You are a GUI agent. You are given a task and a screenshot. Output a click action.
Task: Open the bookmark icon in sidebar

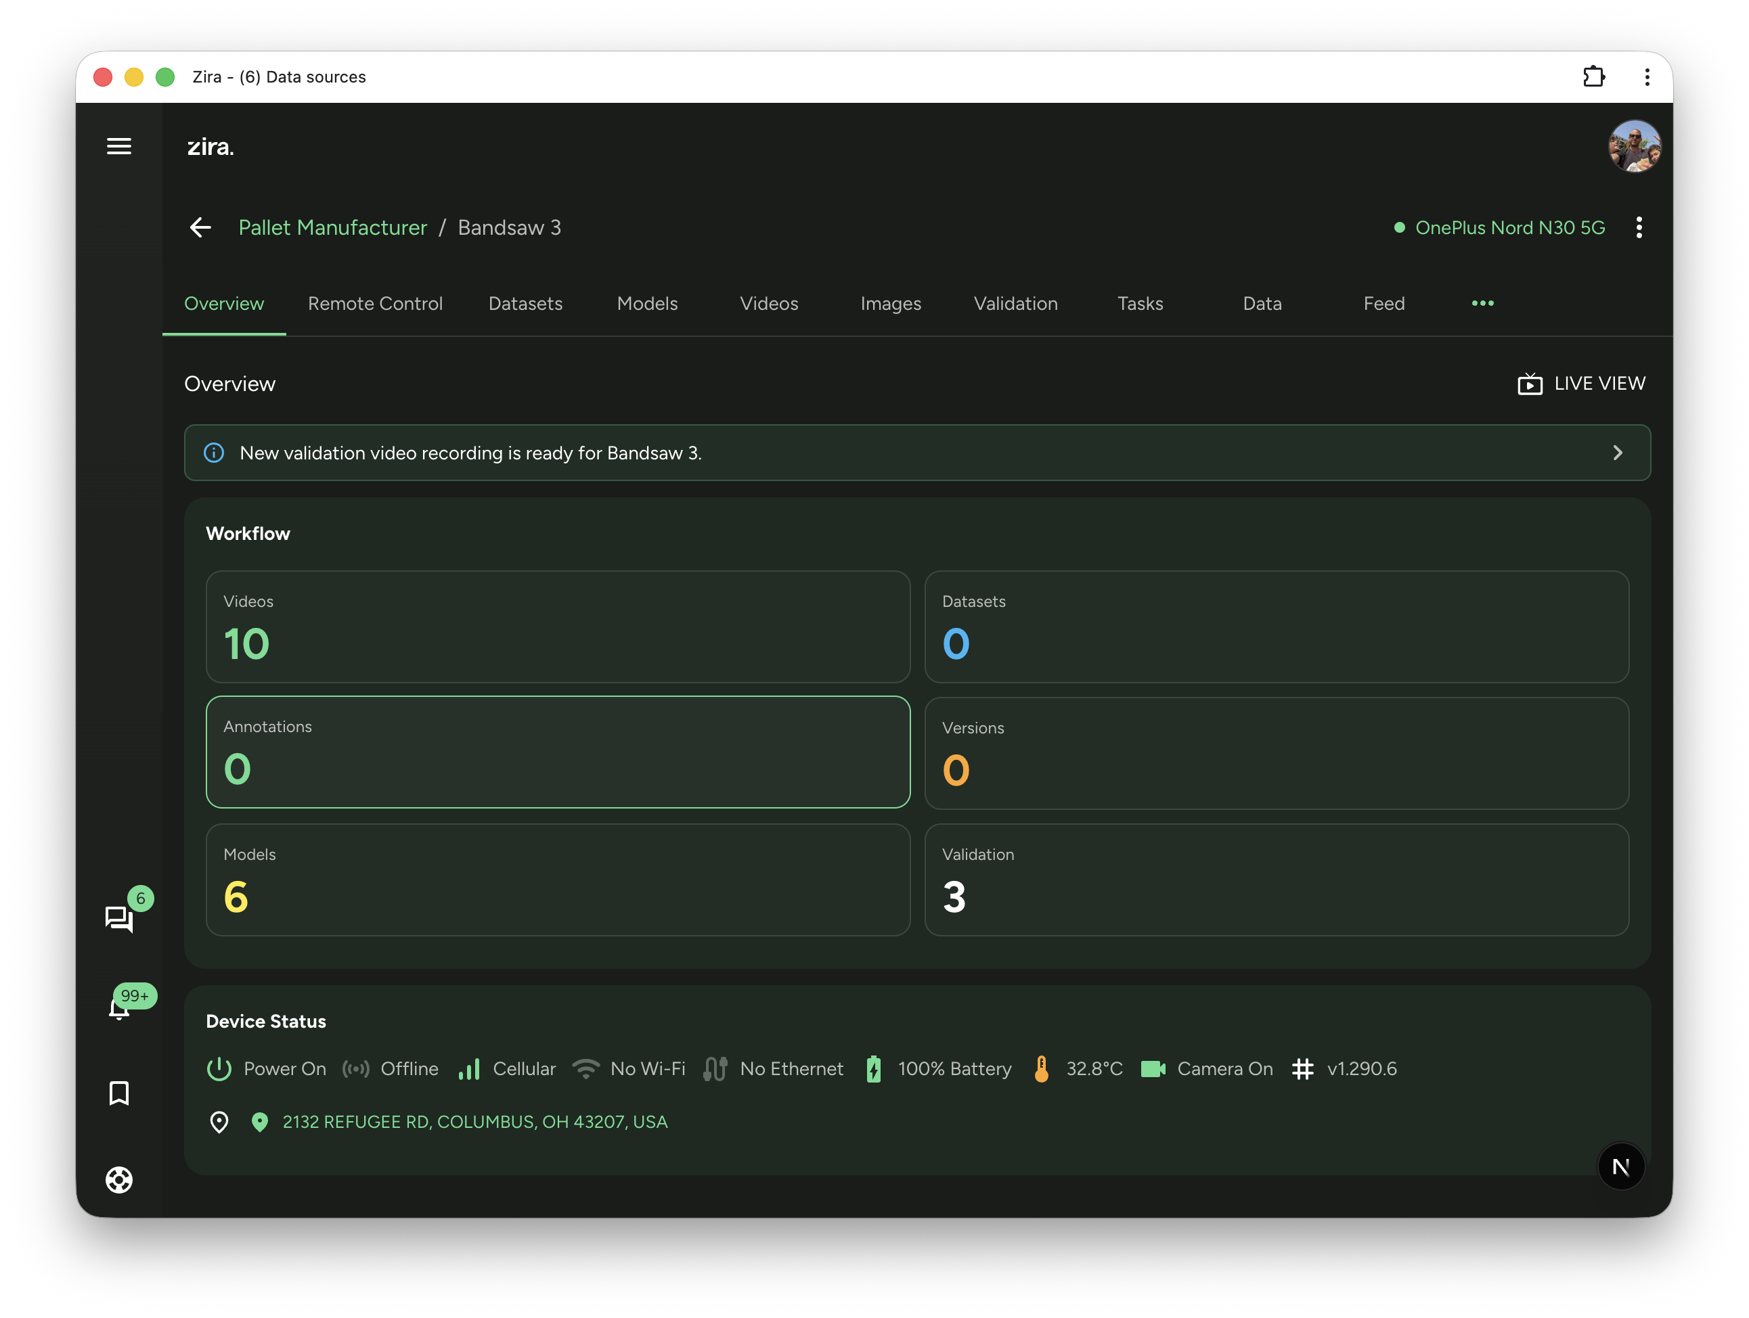(x=118, y=1093)
